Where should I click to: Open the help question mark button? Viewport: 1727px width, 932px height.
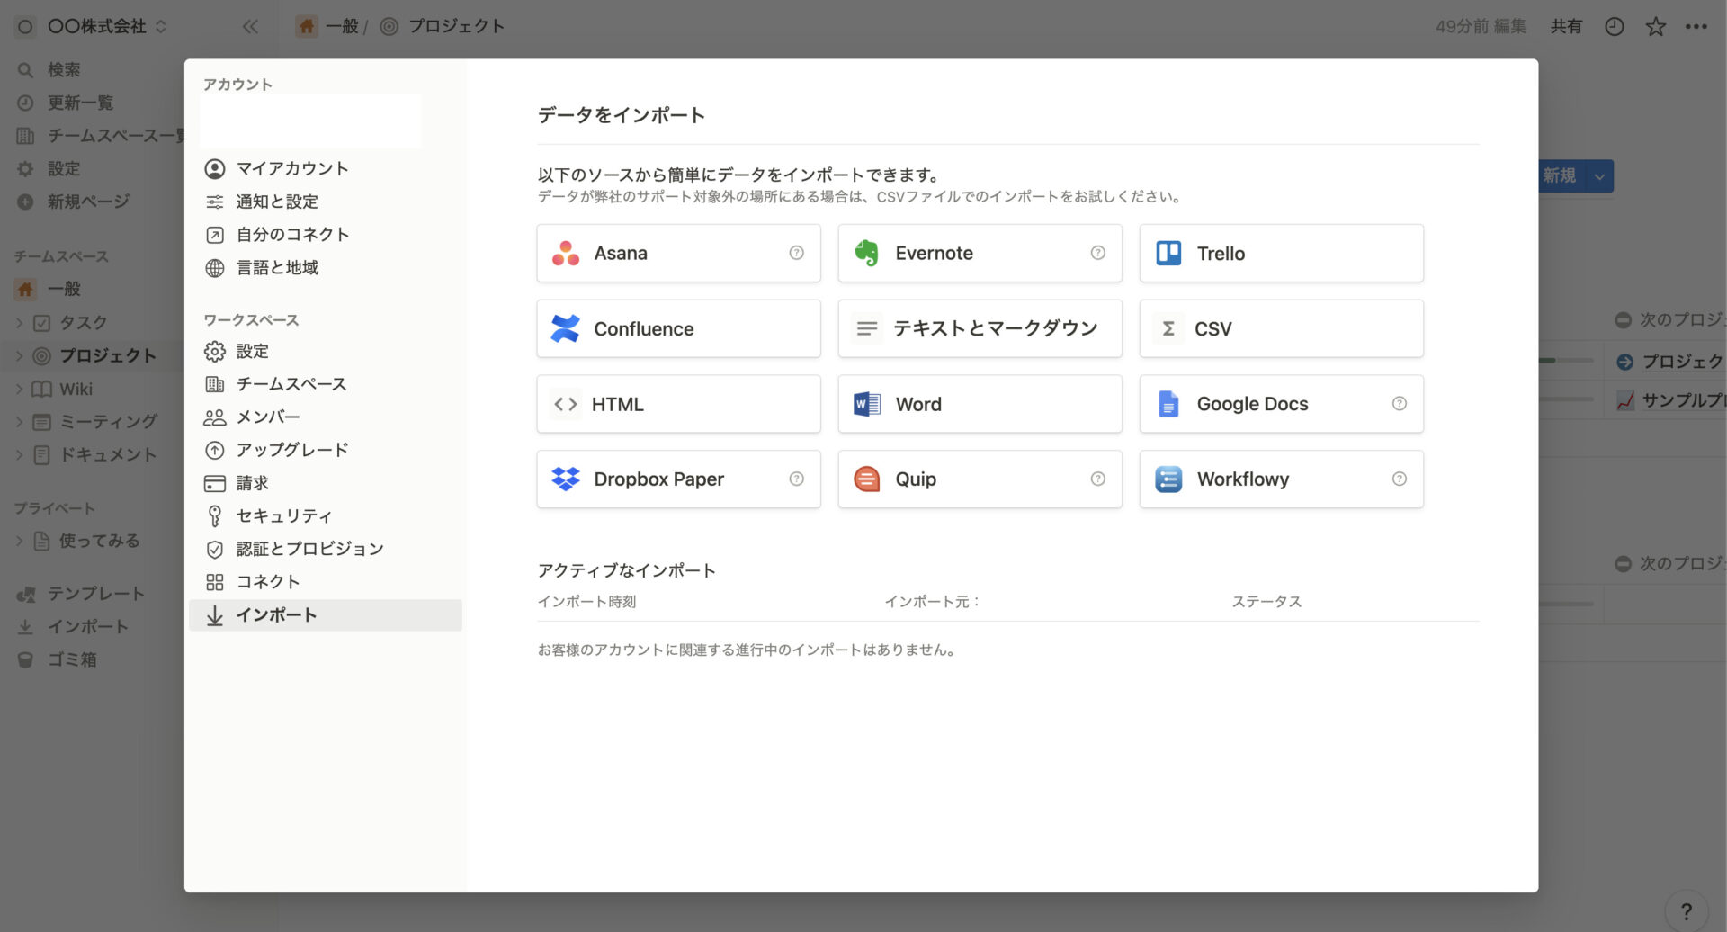click(1686, 910)
